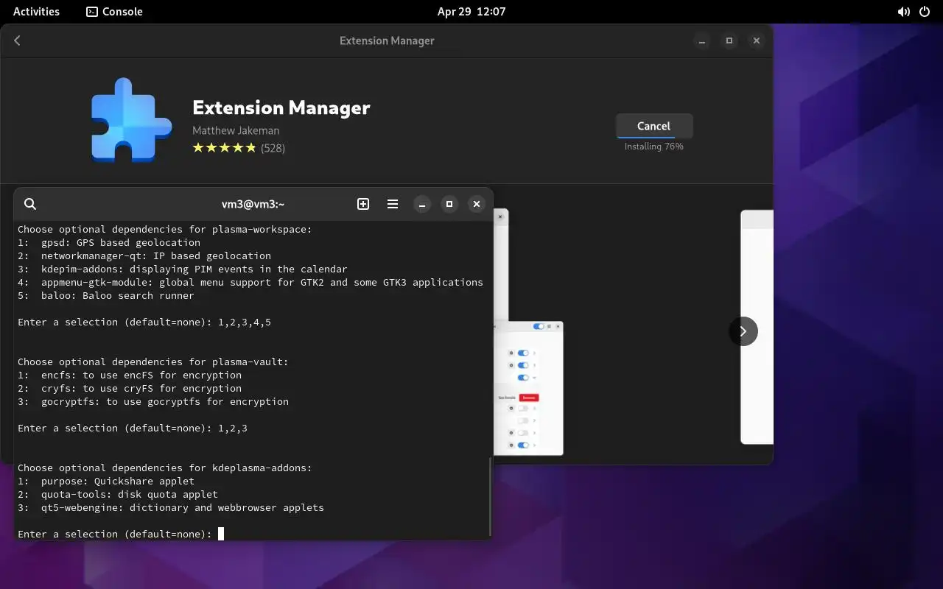Click the terminal scrollbar
Screen dimensions: 943x589
click(x=490, y=497)
